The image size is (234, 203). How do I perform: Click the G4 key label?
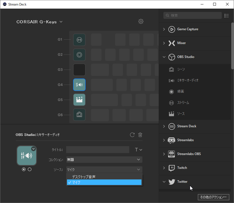click(60, 85)
